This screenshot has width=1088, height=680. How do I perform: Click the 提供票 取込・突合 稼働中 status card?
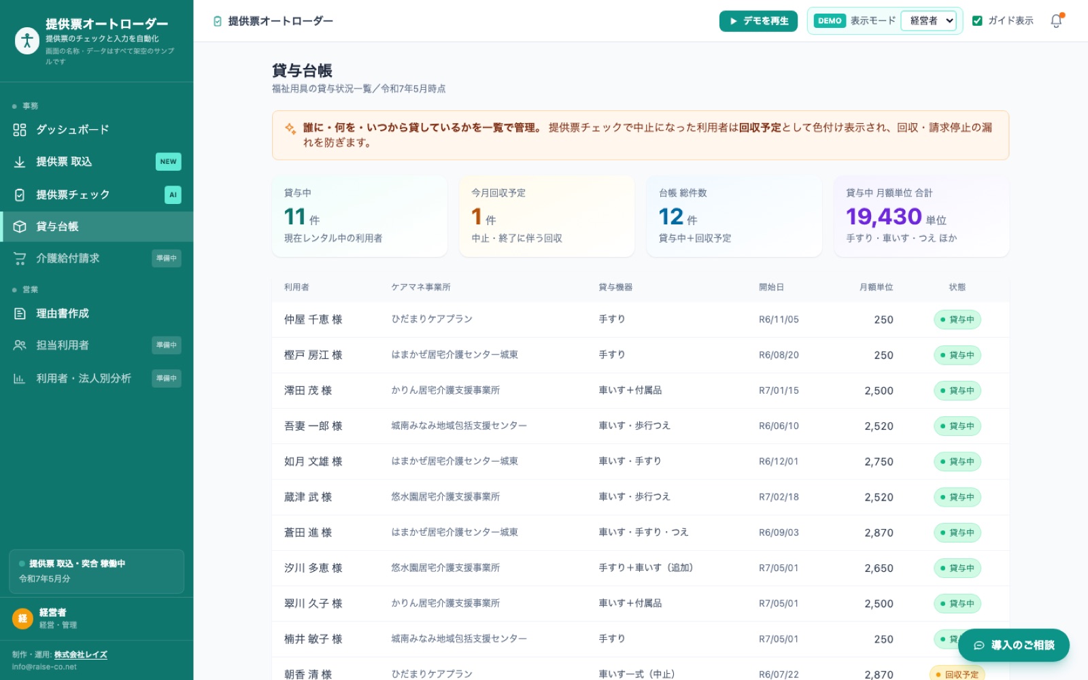[x=97, y=571]
